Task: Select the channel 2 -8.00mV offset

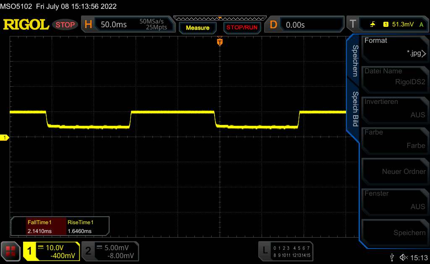Action: click(x=121, y=256)
